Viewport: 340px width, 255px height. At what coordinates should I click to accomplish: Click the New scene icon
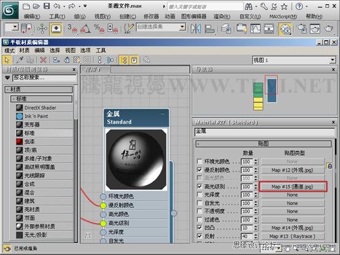pyautogui.click(x=26, y=6)
